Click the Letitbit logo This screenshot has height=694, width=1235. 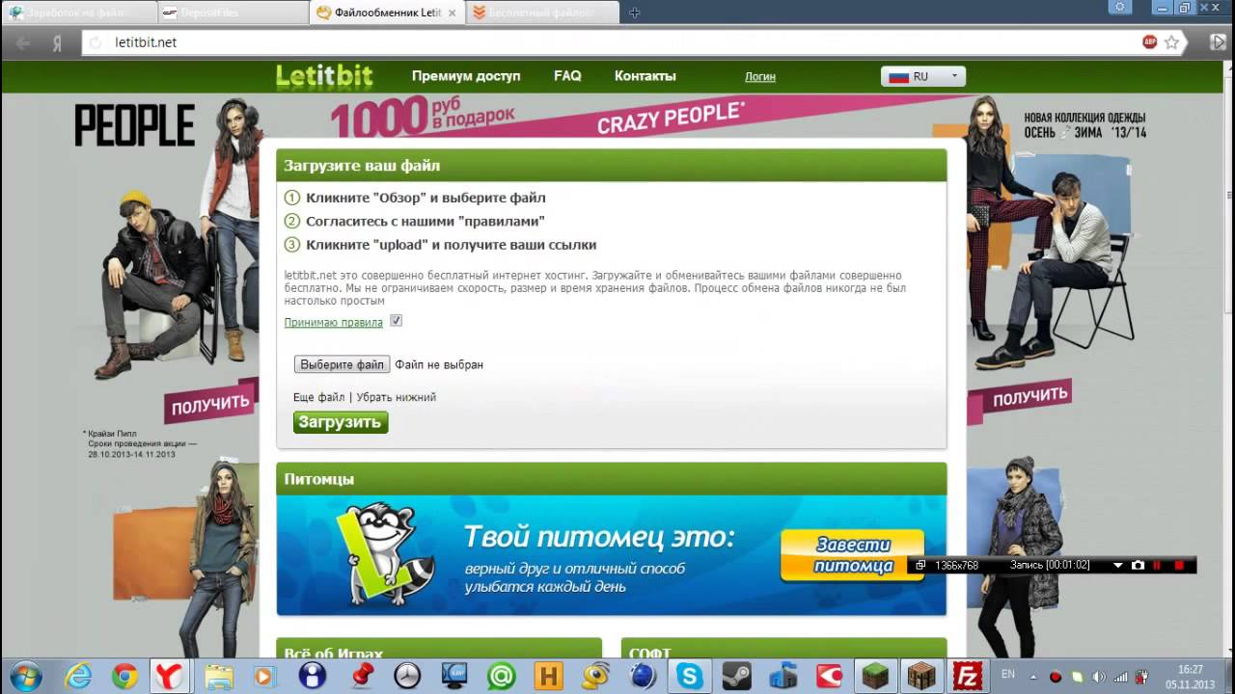pyautogui.click(x=324, y=76)
